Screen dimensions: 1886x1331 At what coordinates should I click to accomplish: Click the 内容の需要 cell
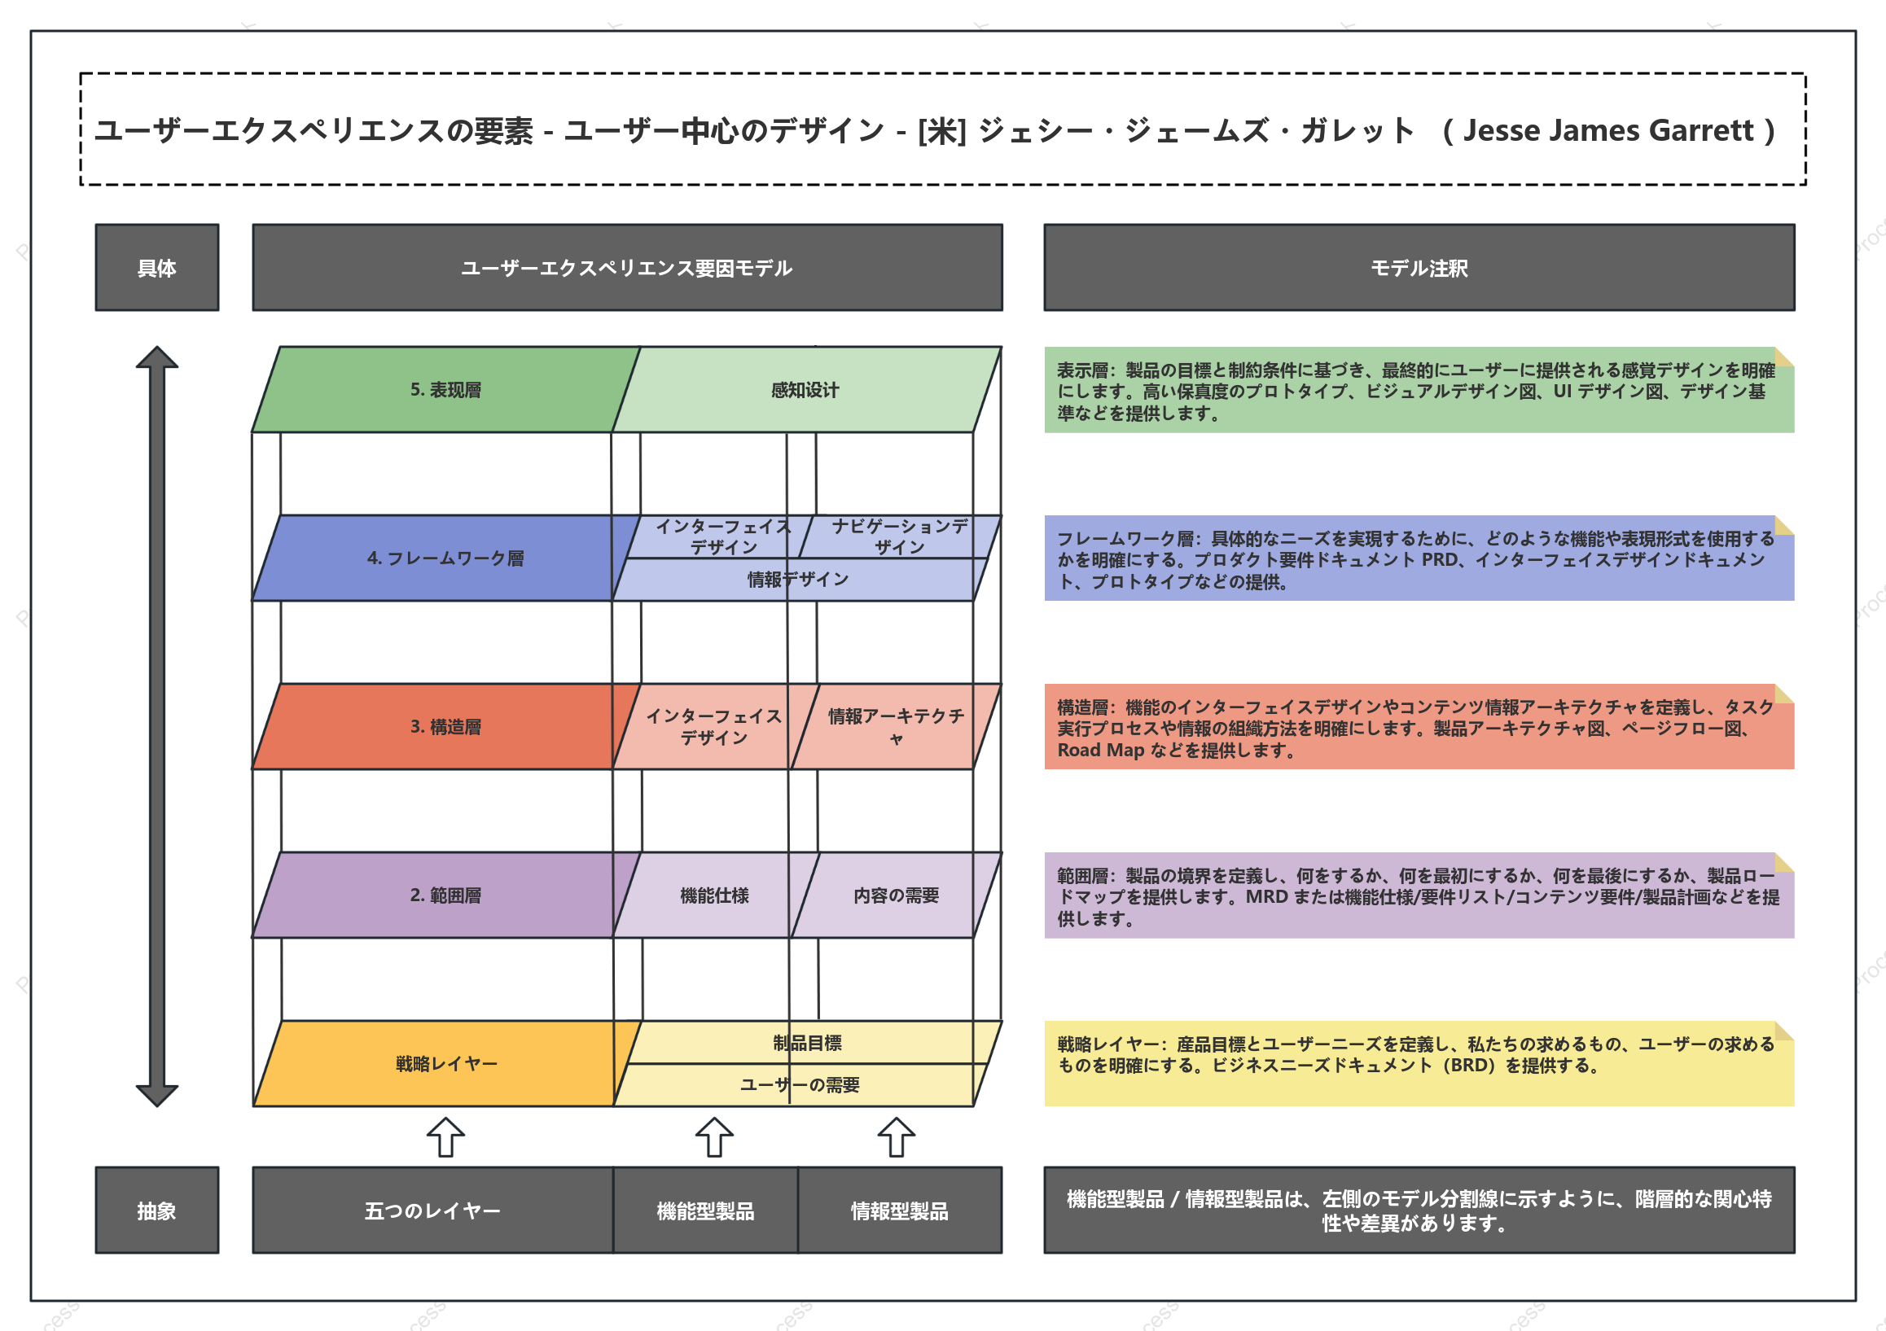coord(897,895)
